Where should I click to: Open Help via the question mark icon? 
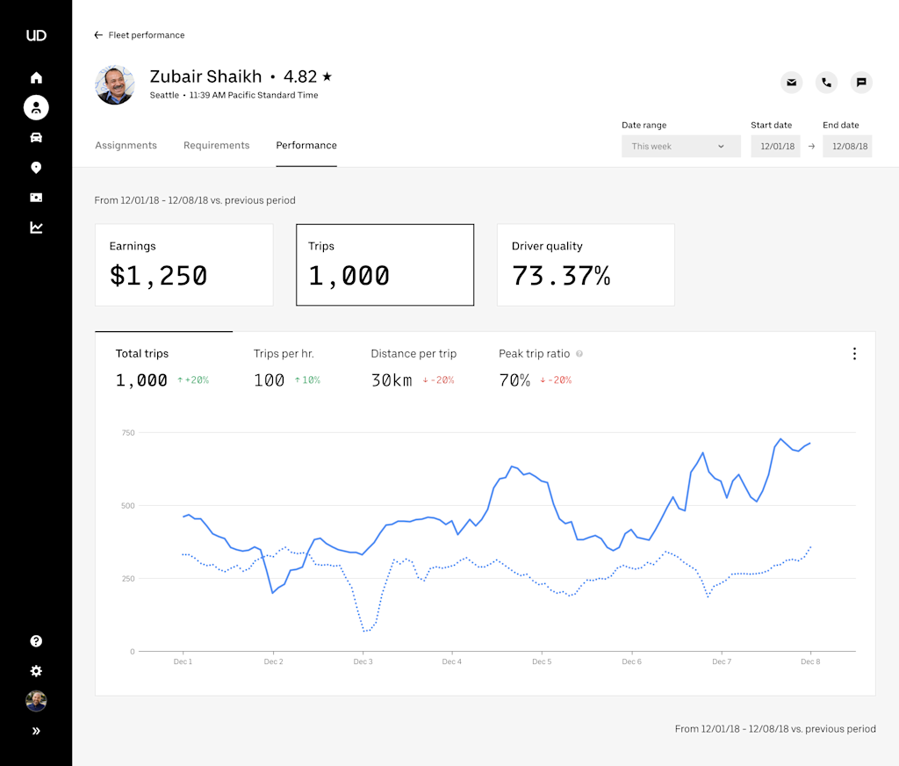pos(36,640)
